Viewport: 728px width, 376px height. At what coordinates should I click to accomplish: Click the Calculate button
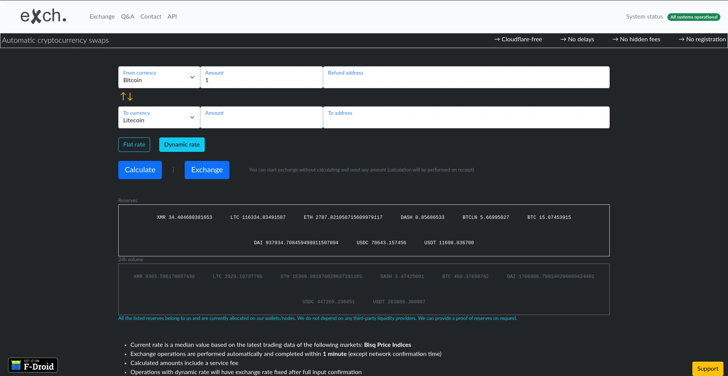(x=140, y=170)
